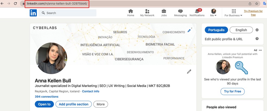This screenshot has width=267, height=111.
Task: Open the Contact info link
Action: [91, 91]
